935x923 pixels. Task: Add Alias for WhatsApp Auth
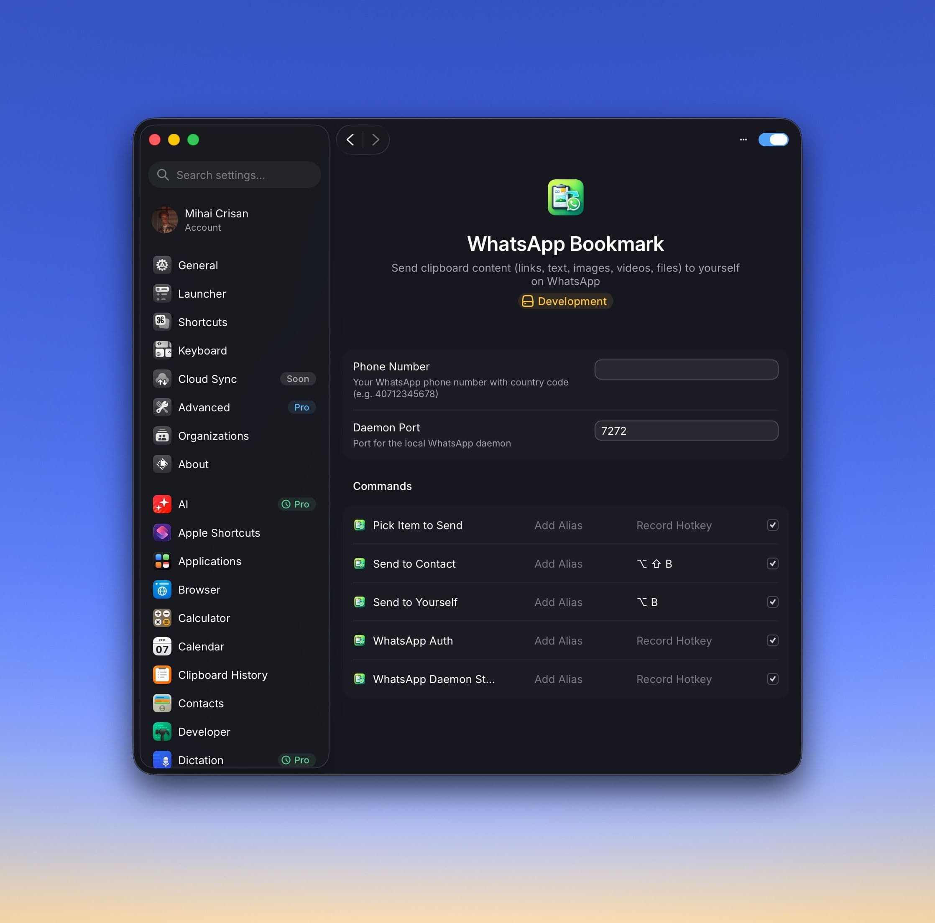[x=559, y=640]
